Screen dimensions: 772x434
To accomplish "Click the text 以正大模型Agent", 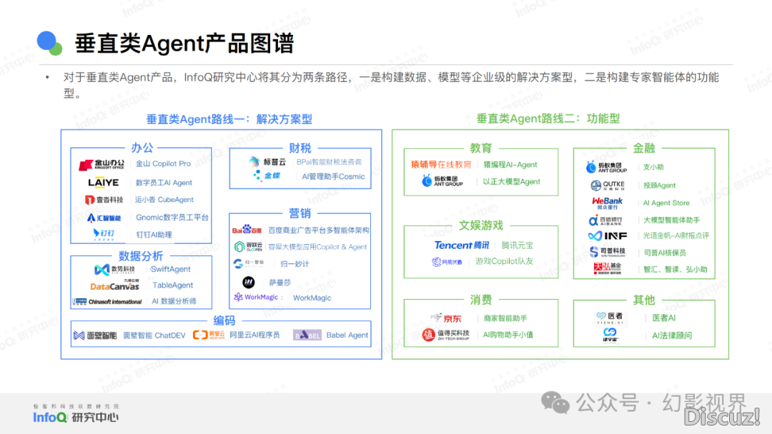I will point(512,181).
